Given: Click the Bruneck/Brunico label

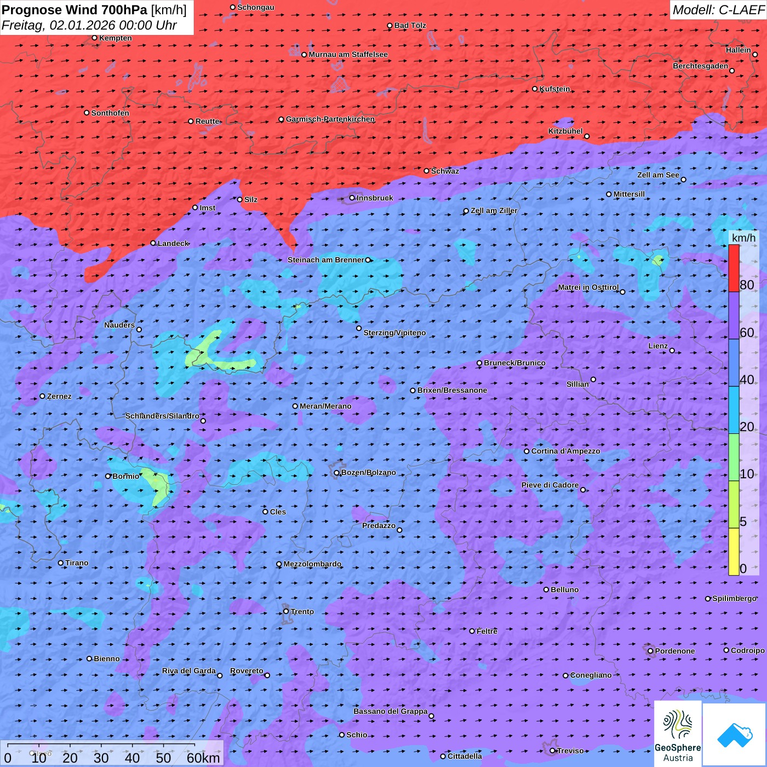Looking at the screenshot, I should (x=514, y=363).
